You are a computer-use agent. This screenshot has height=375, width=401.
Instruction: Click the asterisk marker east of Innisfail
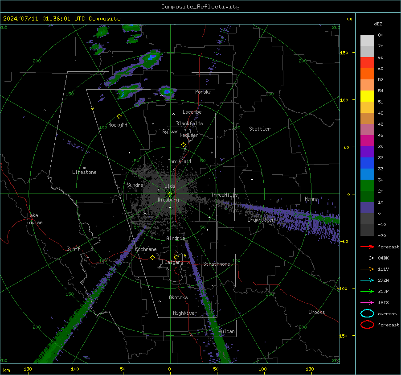click(212, 153)
